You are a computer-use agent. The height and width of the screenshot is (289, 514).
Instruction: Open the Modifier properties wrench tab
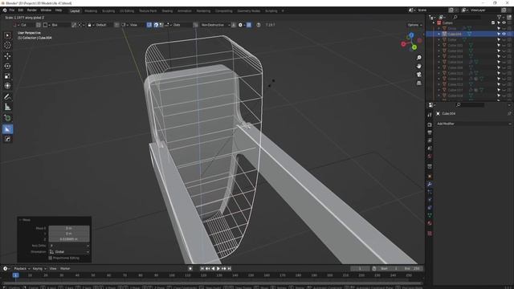tap(430, 185)
